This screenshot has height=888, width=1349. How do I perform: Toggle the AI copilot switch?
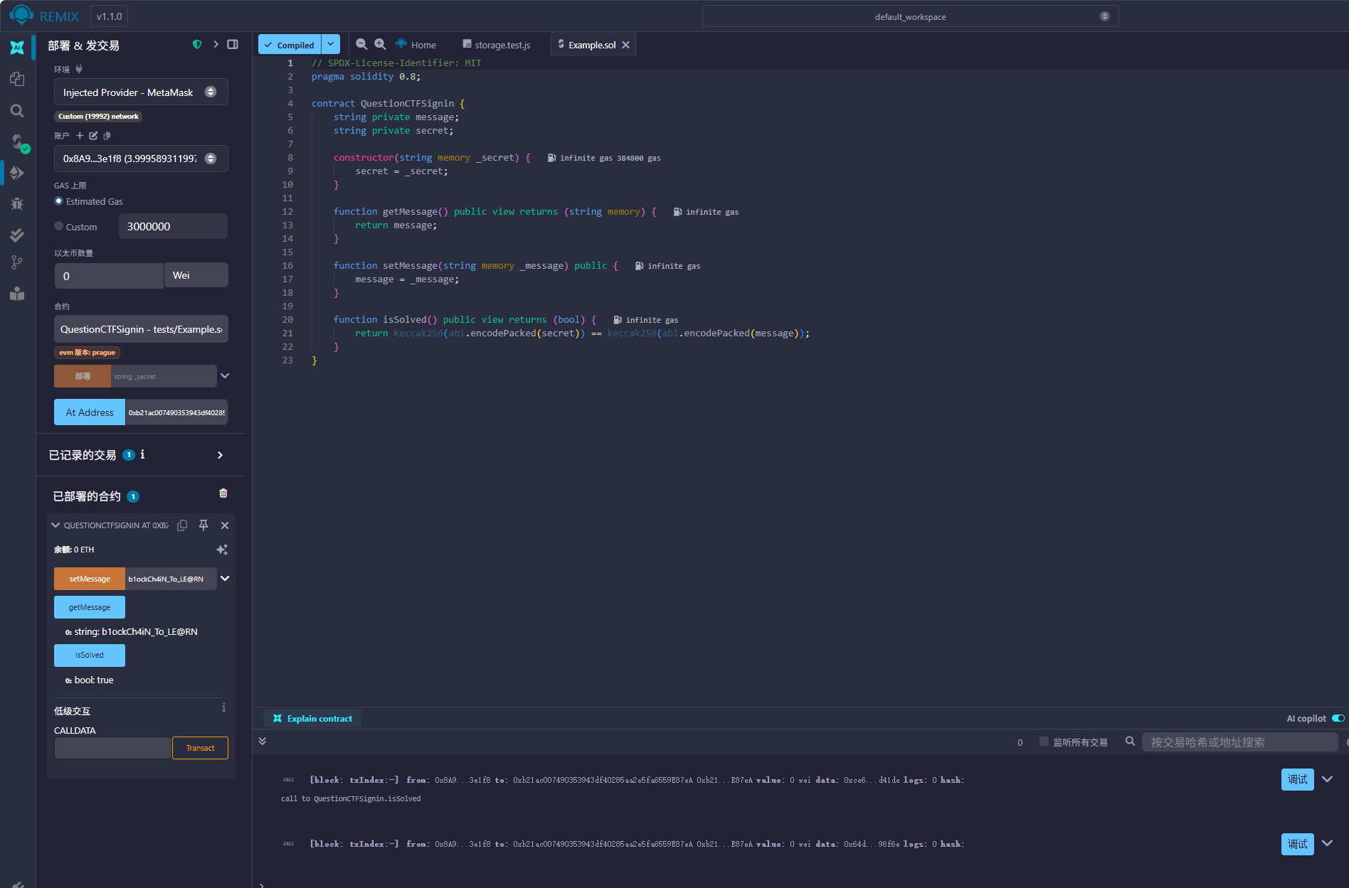tap(1338, 719)
